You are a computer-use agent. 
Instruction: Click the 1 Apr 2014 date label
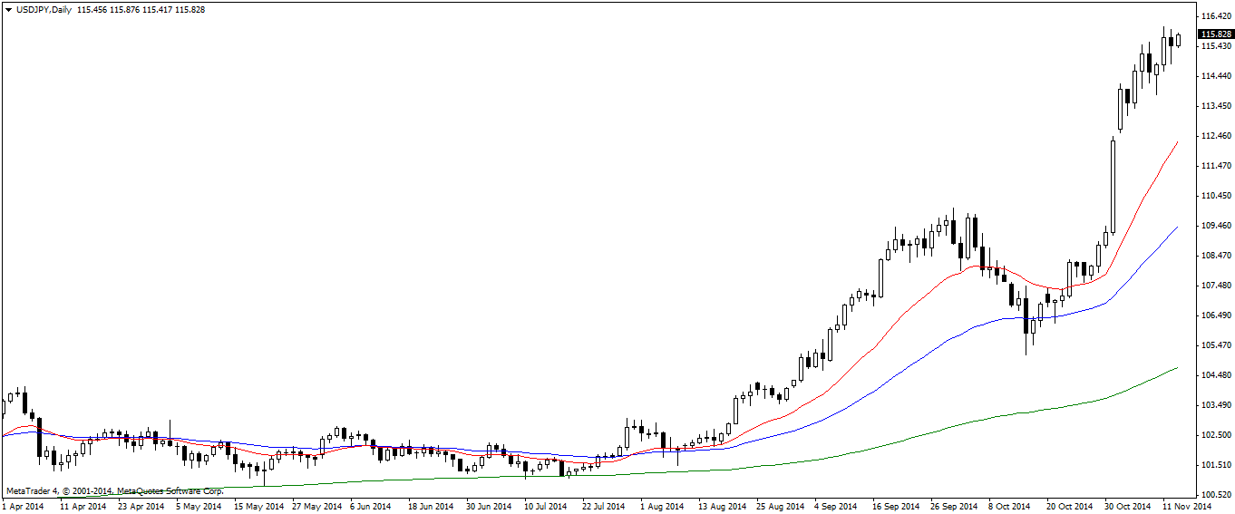(x=23, y=506)
